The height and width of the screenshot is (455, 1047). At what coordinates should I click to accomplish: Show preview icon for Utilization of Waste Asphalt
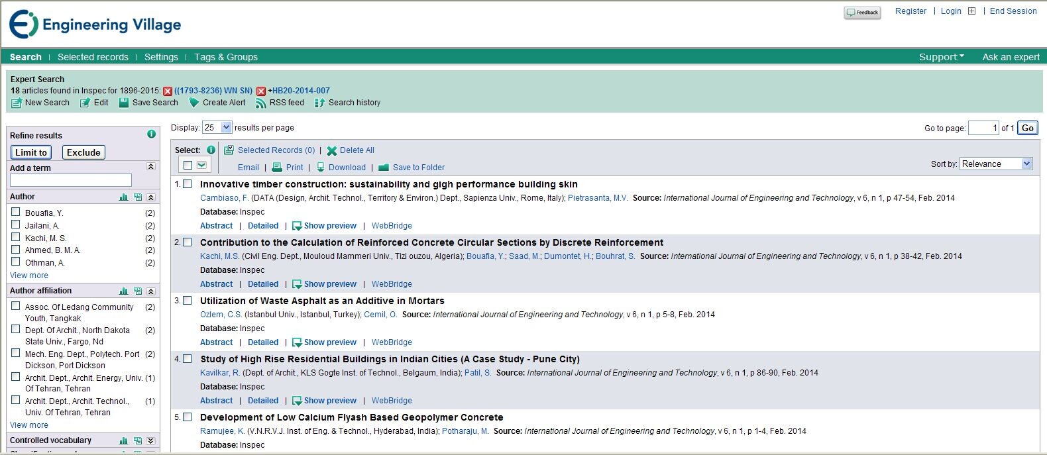pos(297,343)
